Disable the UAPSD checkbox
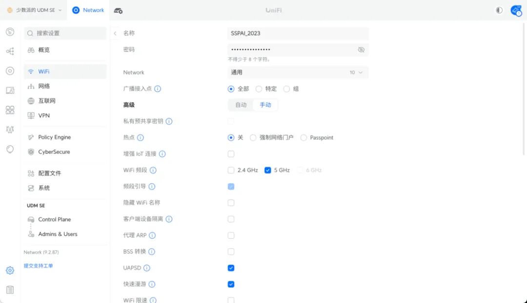The height and width of the screenshot is (303, 527). coord(231,268)
